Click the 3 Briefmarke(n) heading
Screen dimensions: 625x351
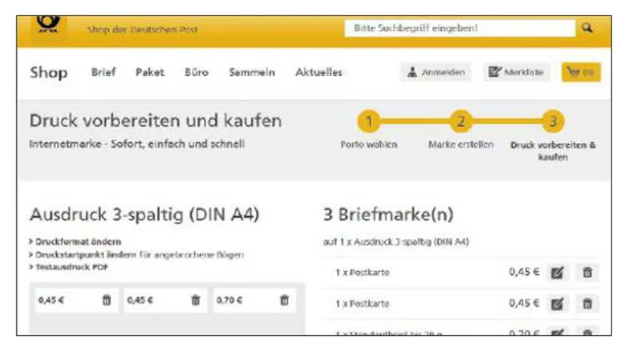(388, 214)
